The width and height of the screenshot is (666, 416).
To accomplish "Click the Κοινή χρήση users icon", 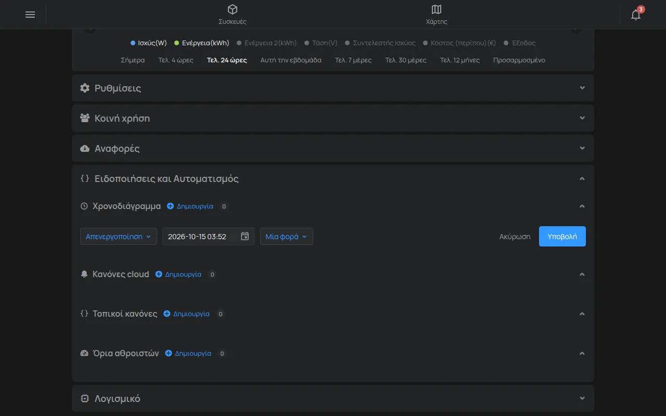I will (85, 118).
